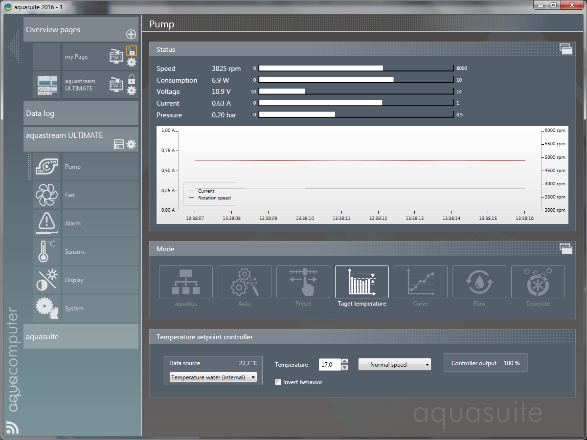Screen dimensions: 587x440
Task: Click the Fan menu label
Action: (70, 195)
